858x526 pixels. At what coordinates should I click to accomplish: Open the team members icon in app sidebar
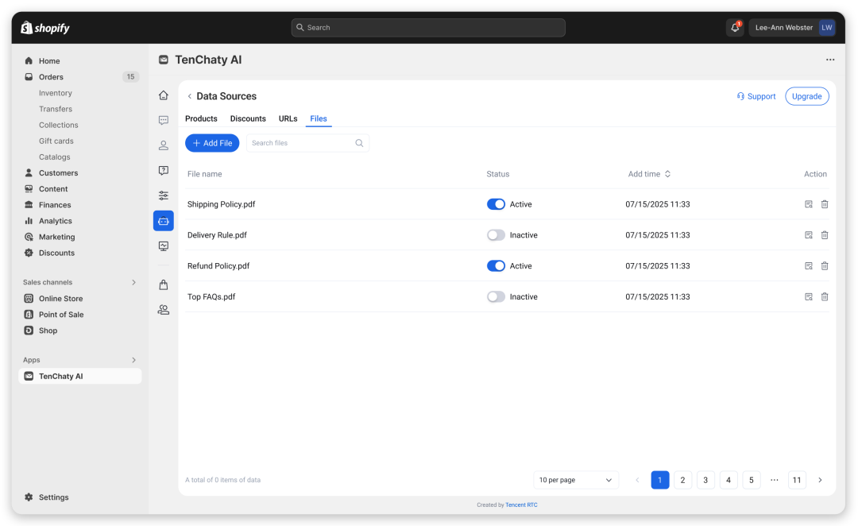click(x=163, y=310)
